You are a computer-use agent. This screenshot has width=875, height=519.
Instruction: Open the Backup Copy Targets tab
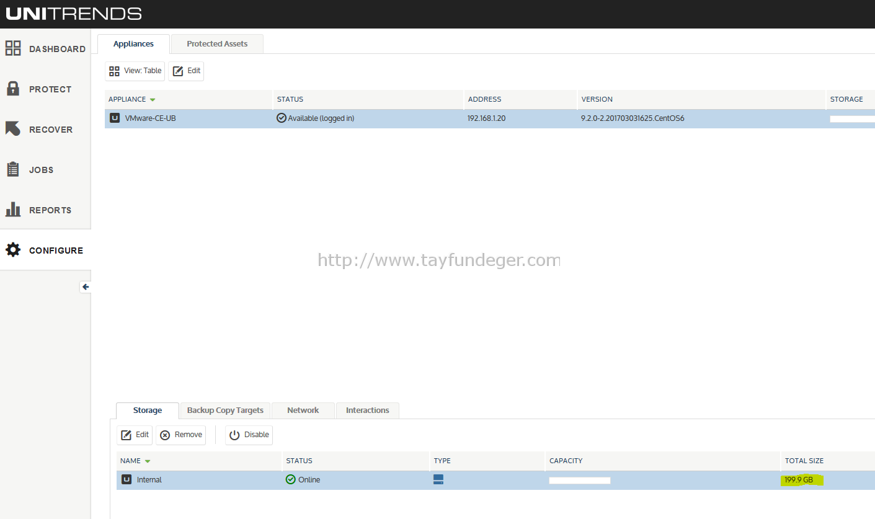click(225, 410)
